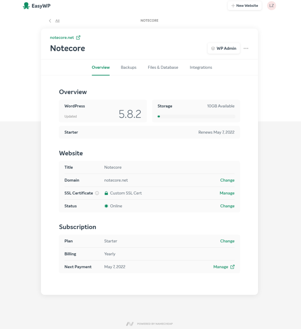Switch to the Overview tab
This screenshot has width=301, height=329.
click(x=101, y=67)
